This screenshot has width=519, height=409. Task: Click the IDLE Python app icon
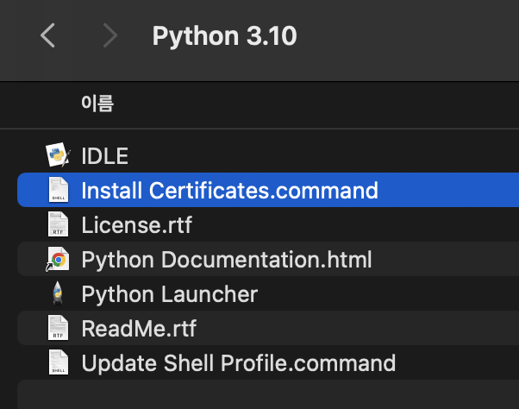[58, 155]
